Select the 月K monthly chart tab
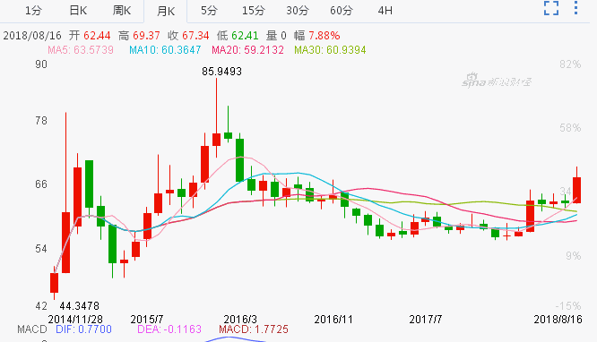 pos(166,11)
